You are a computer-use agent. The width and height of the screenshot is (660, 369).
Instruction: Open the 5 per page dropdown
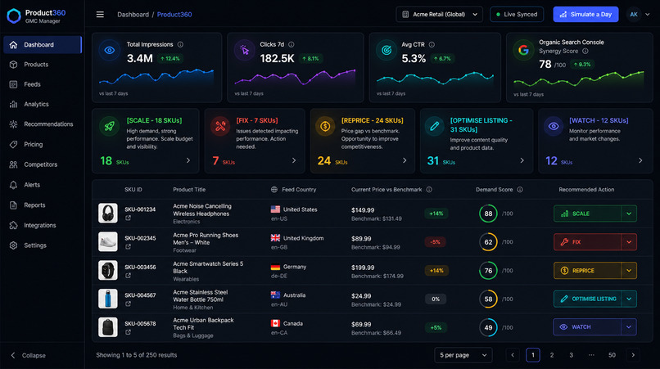tap(463, 355)
